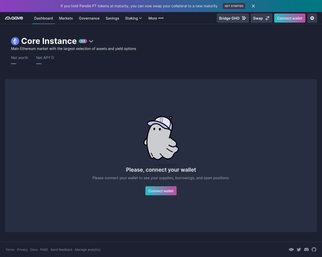Close the Pendle PT announcement banner
The image size is (322, 257).
pyautogui.click(x=253, y=6)
